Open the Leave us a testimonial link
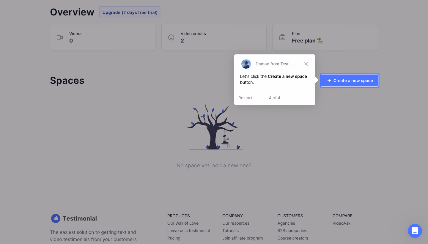This screenshot has width=428, height=244. 188,231
